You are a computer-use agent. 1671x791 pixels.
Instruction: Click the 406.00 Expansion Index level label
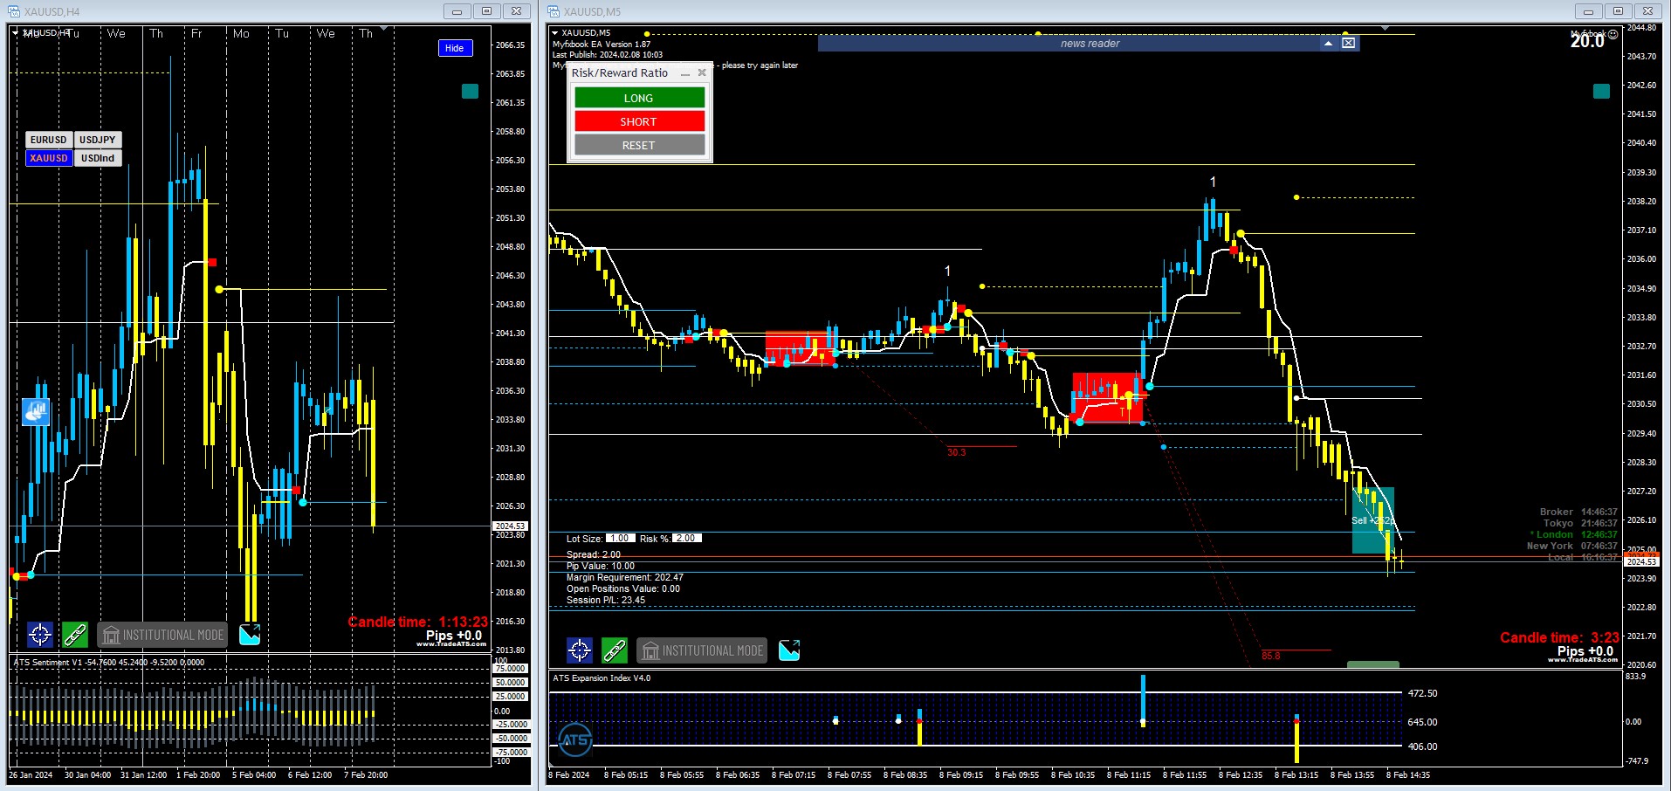coord(1423,746)
